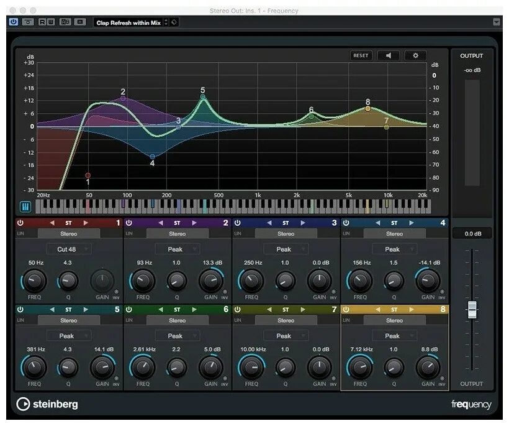The height and width of the screenshot is (426, 509).
Task: Toggle band 8 power button
Action: click(x=346, y=310)
